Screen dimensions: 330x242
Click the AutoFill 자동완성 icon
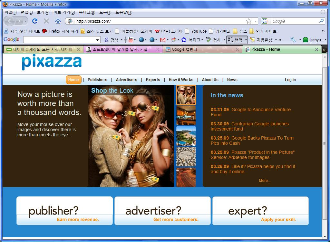(252, 40)
